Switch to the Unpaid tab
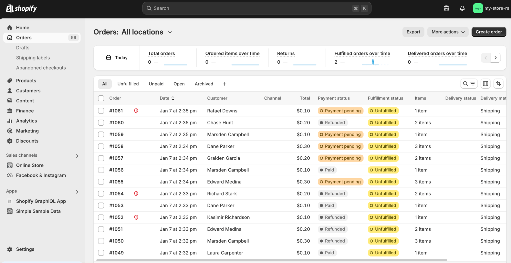This screenshot has width=511, height=263. point(156,84)
